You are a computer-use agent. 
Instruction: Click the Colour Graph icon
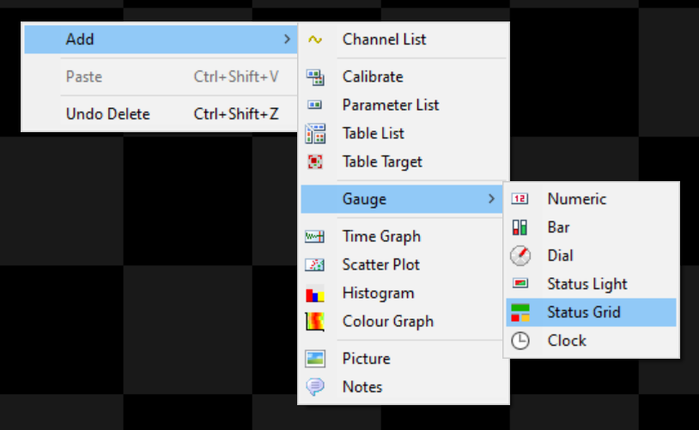(315, 322)
